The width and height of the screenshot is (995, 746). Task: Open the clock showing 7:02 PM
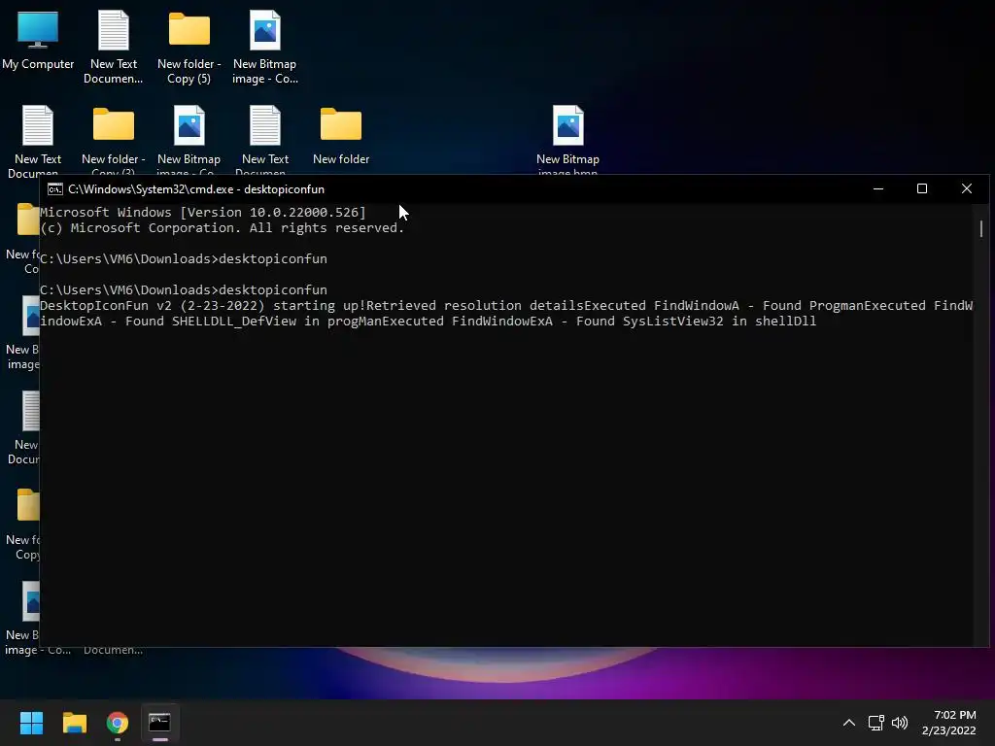click(949, 723)
